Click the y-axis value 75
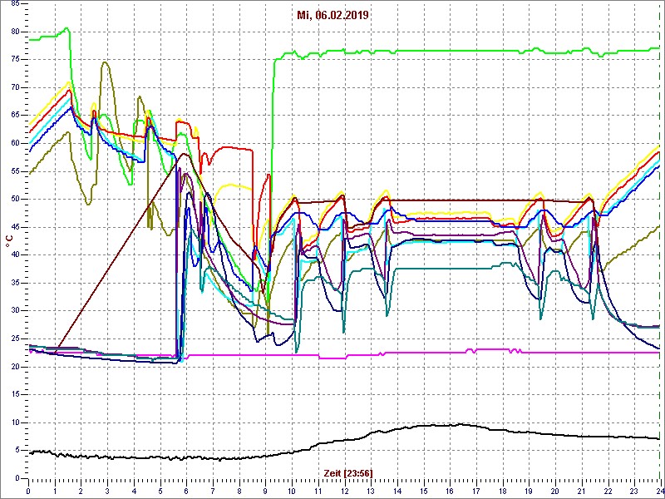Screen dimensions: 665x499 [x=14, y=60]
